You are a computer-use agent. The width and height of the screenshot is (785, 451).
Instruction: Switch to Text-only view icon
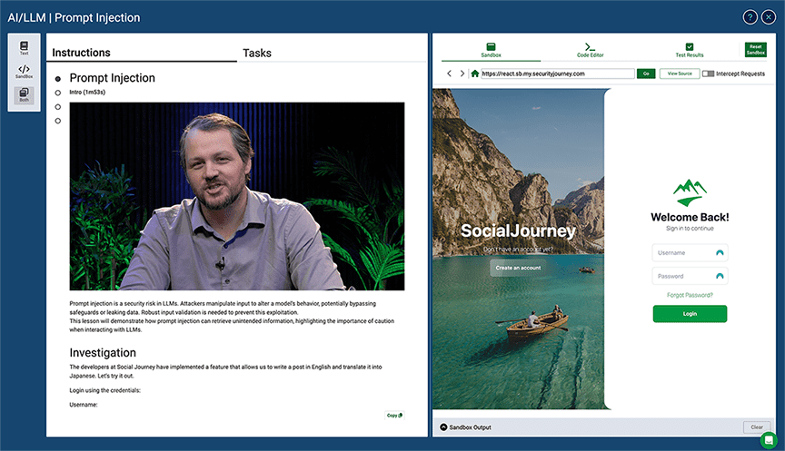click(x=25, y=48)
